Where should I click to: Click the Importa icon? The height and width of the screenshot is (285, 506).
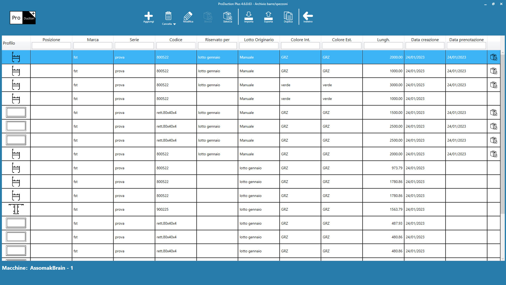coord(248,16)
